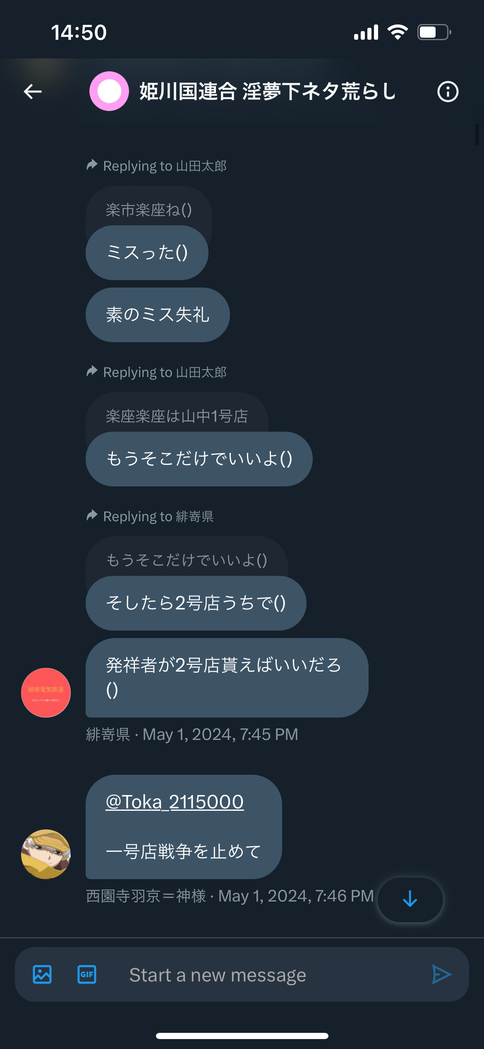Open the @Toka_2115000 mention link
This screenshot has height=1049, width=484.
coord(175,802)
